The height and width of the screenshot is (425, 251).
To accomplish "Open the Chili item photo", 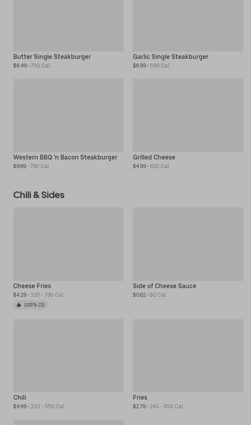I will click(68, 355).
